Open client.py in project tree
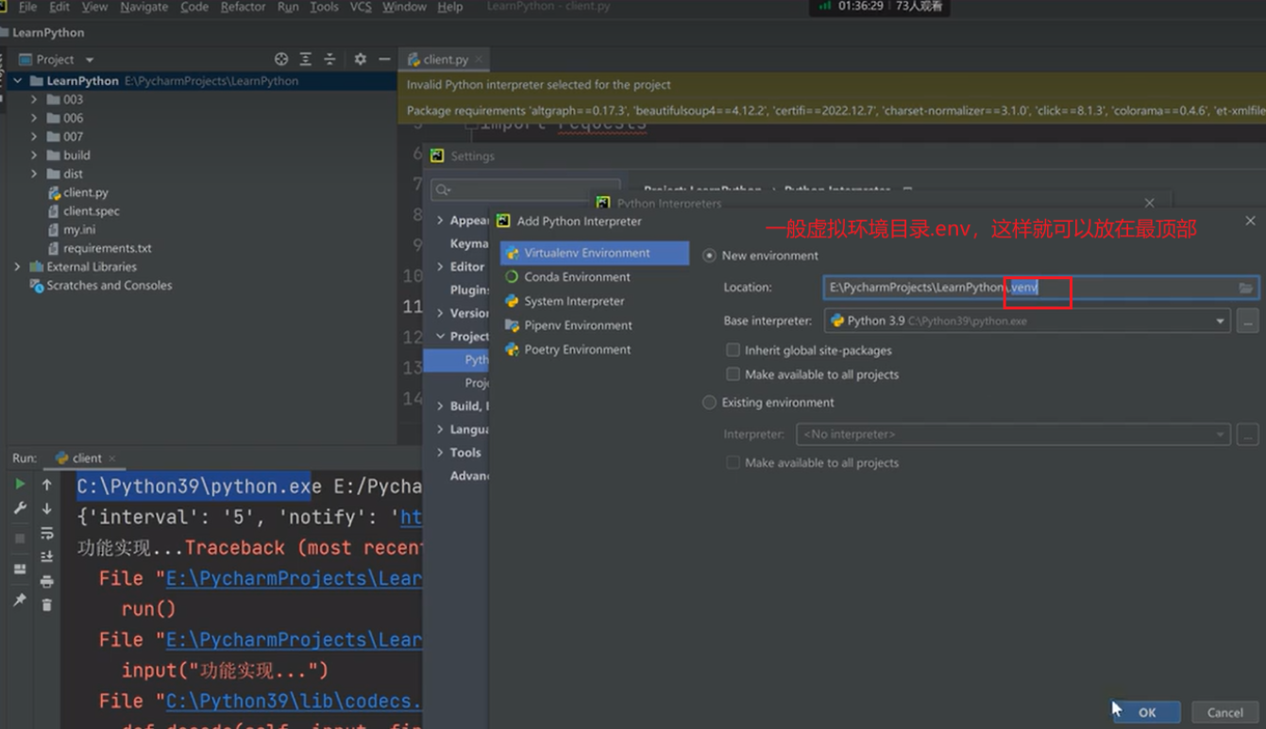This screenshot has height=729, width=1266. click(x=85, y=192)
